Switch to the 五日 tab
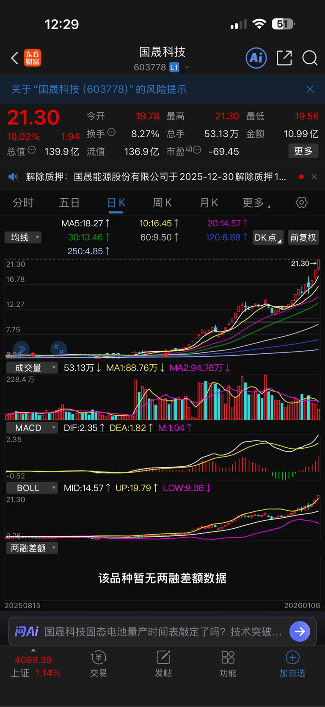The image size is (325, 707). (69, 203)
